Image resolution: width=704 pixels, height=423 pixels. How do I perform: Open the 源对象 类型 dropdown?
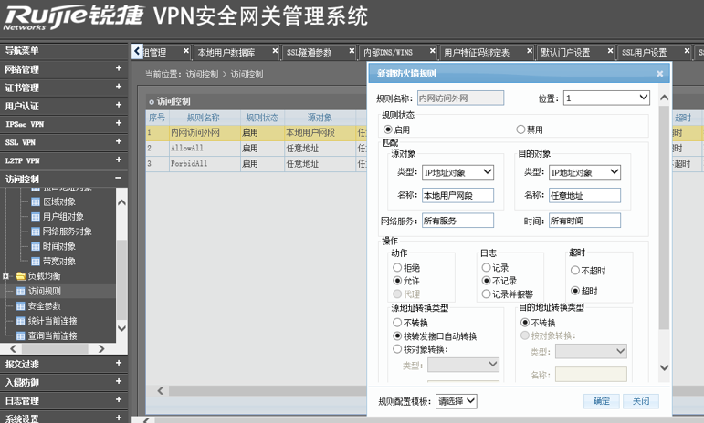457,171
